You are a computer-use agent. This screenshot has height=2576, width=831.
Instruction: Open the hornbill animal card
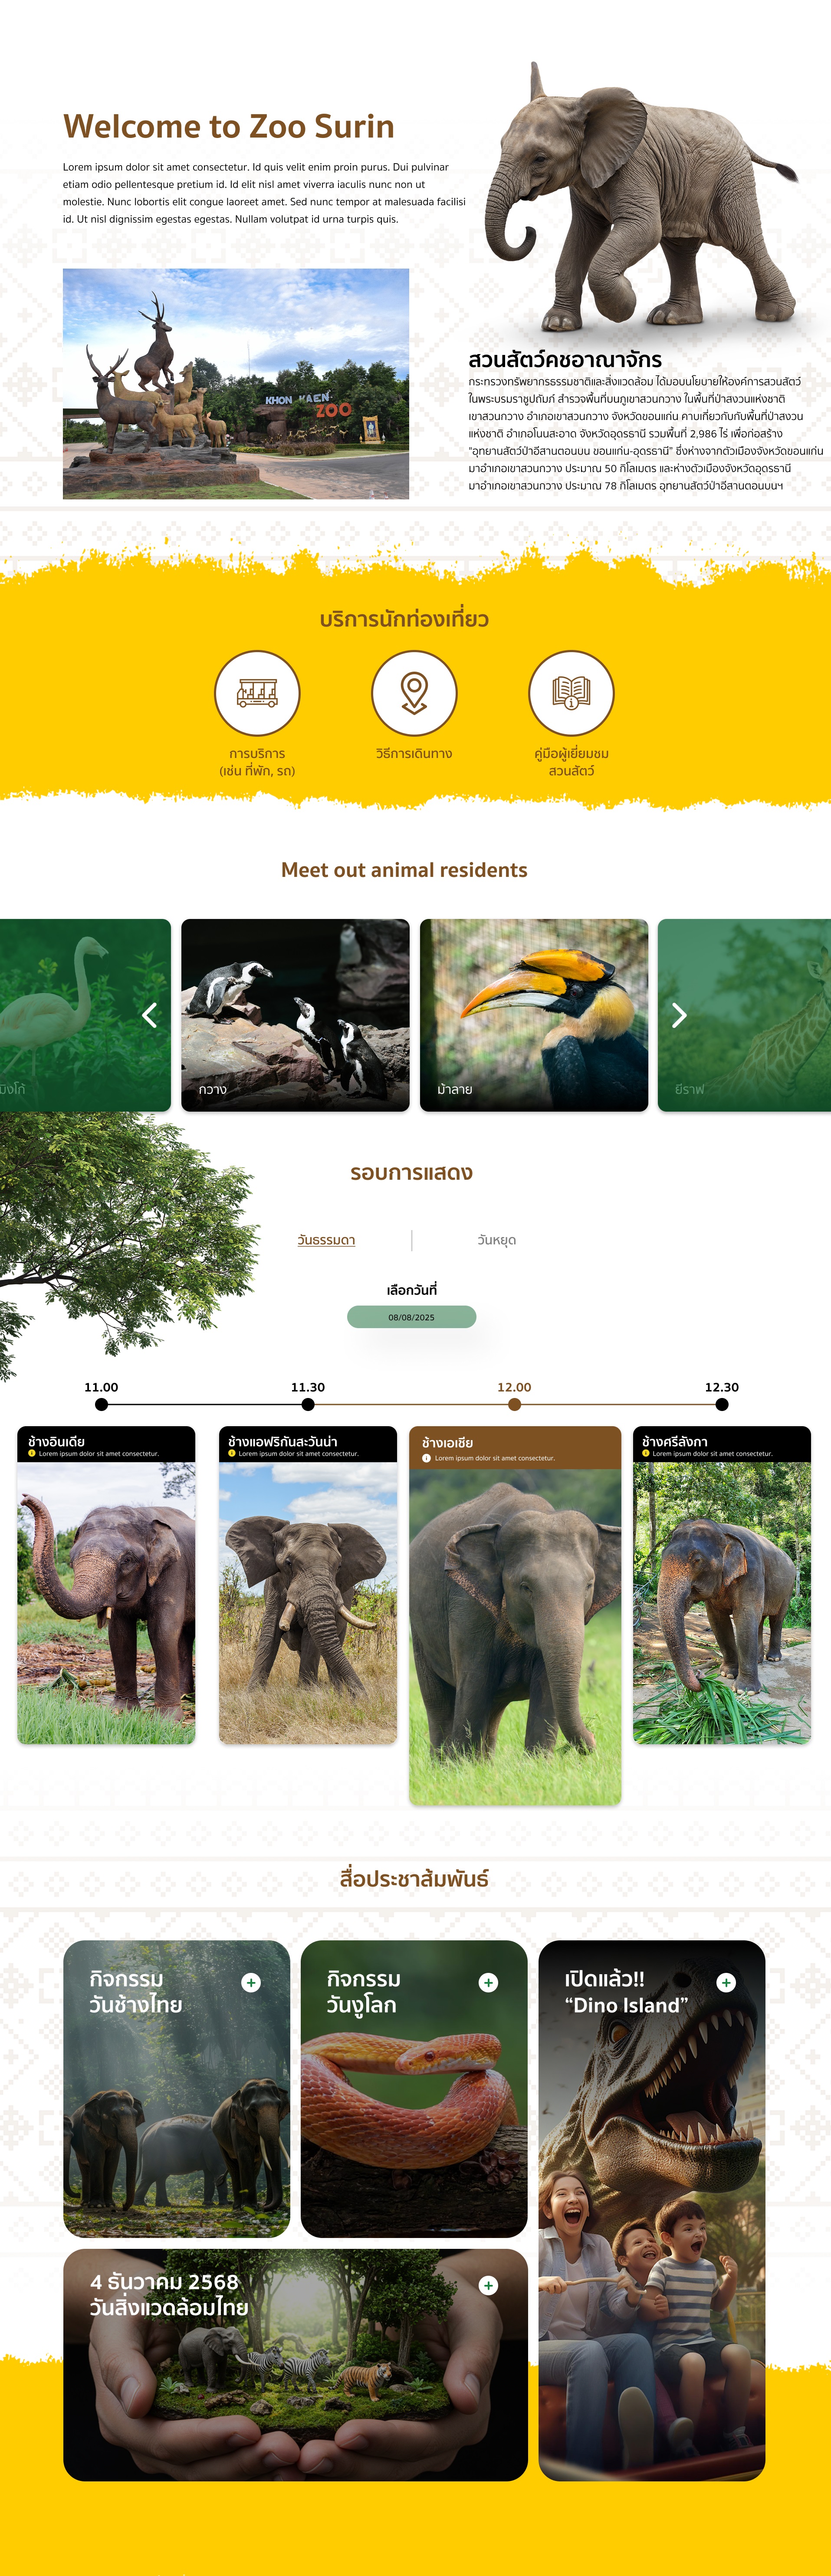pos(534,1015)
